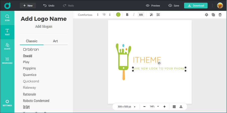Save the logo to cloud
This screenshot has width=227, height=113.
(174, 6)
